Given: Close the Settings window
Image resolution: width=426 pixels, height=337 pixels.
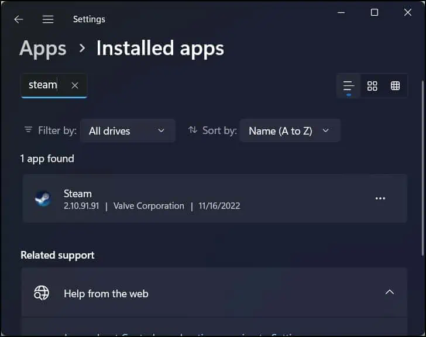Looking at the screenshot, I should pyautogui.click(x=408, y=13).
